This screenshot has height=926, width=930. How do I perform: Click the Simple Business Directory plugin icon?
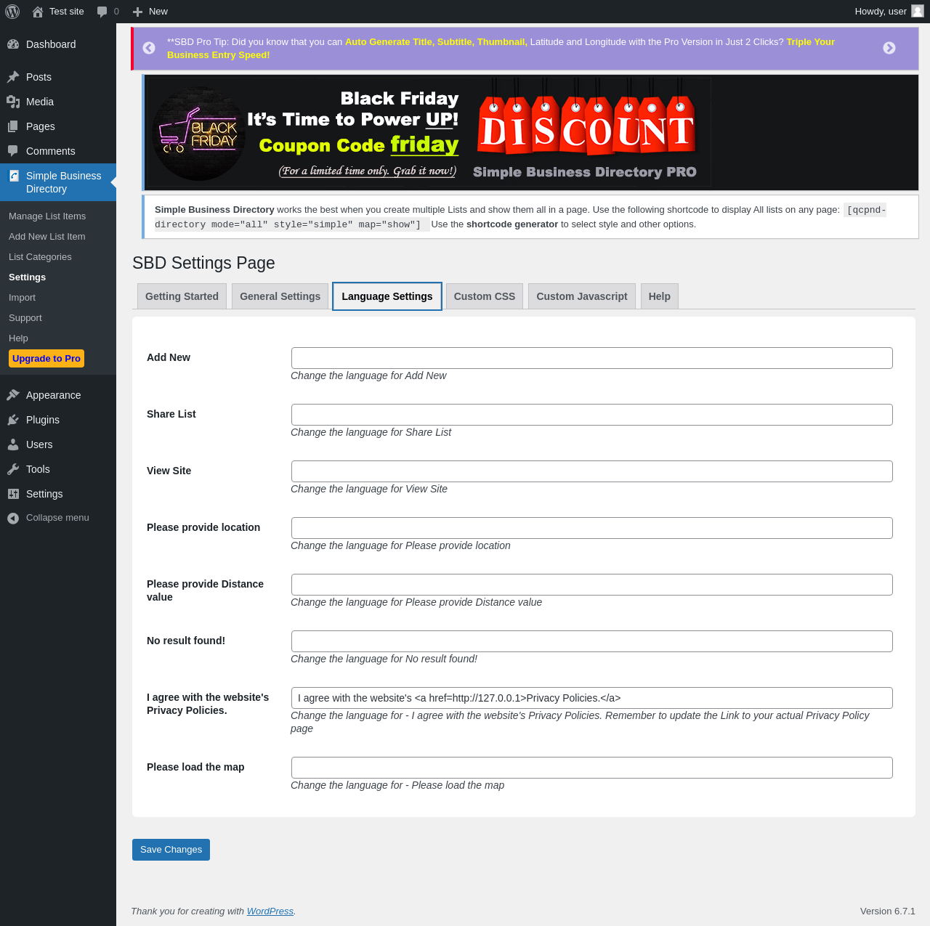[14, 176]
